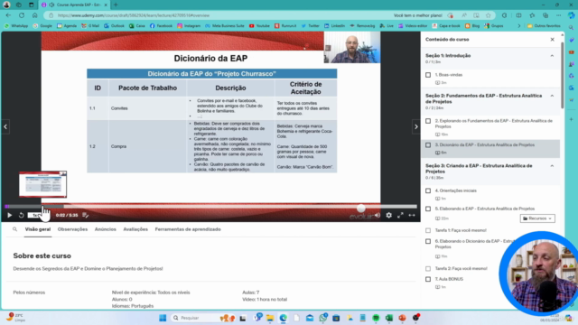Open the playback speed selector

click(x=36, y=215)
